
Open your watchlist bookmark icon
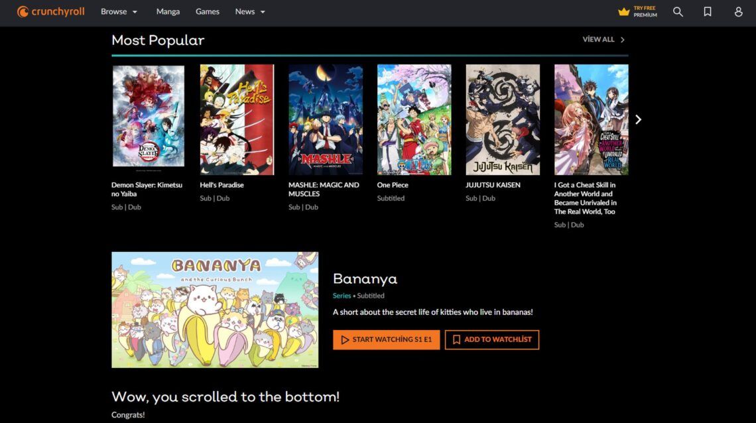click(x=708, y=11)
